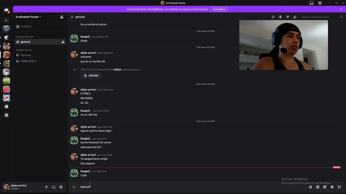Open the emoji picker smiley
Image resolution: width=346 pixels, height=194 pixels.
pos(332,187)
